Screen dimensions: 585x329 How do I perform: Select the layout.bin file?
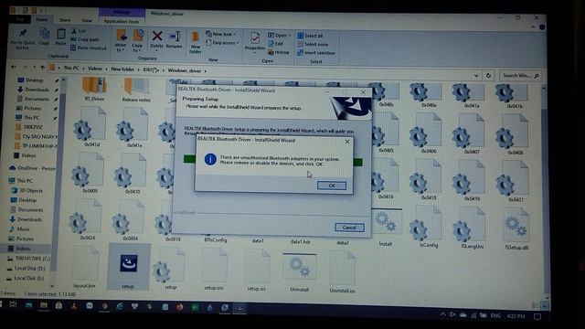pyautogui.click(x=84, y=268)
